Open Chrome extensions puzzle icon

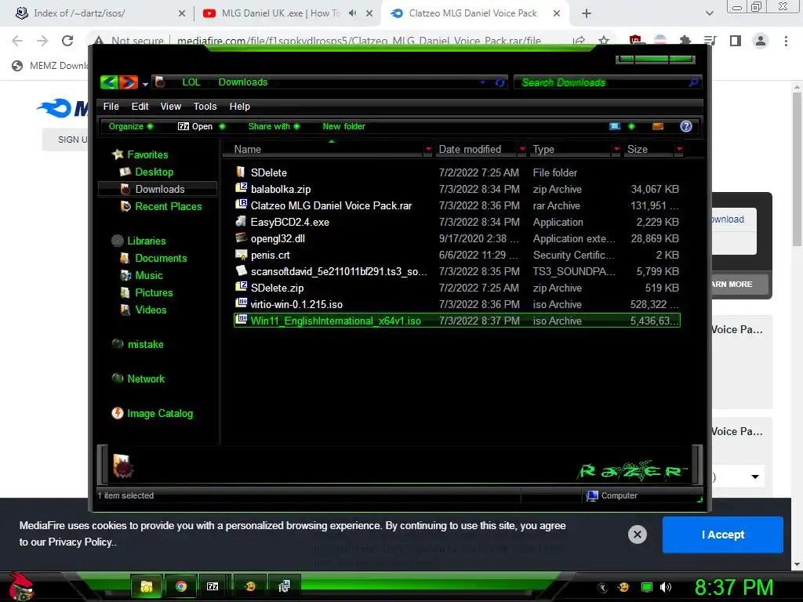685,41
